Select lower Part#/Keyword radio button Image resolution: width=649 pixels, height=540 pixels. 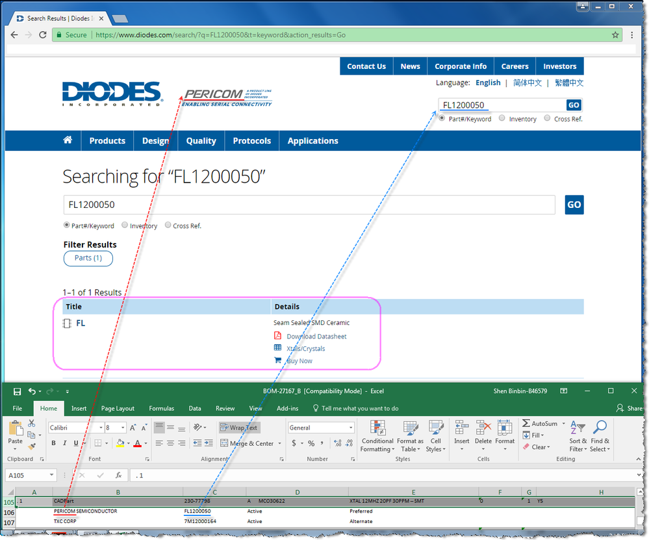pyautogui.click(x=66, y=225)
